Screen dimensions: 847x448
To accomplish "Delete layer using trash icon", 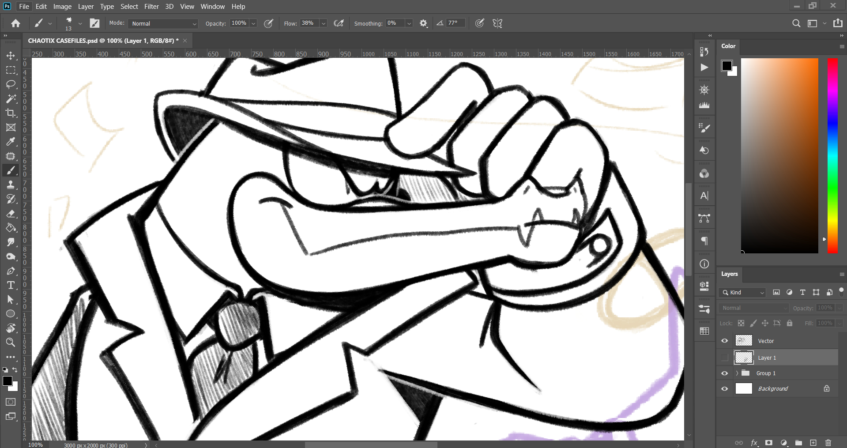I will point(828,443).
